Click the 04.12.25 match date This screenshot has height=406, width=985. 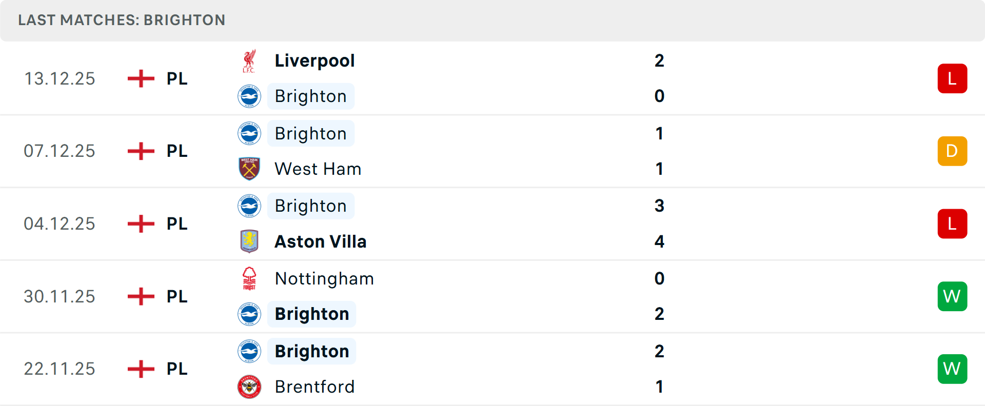(x=60, y=224)
